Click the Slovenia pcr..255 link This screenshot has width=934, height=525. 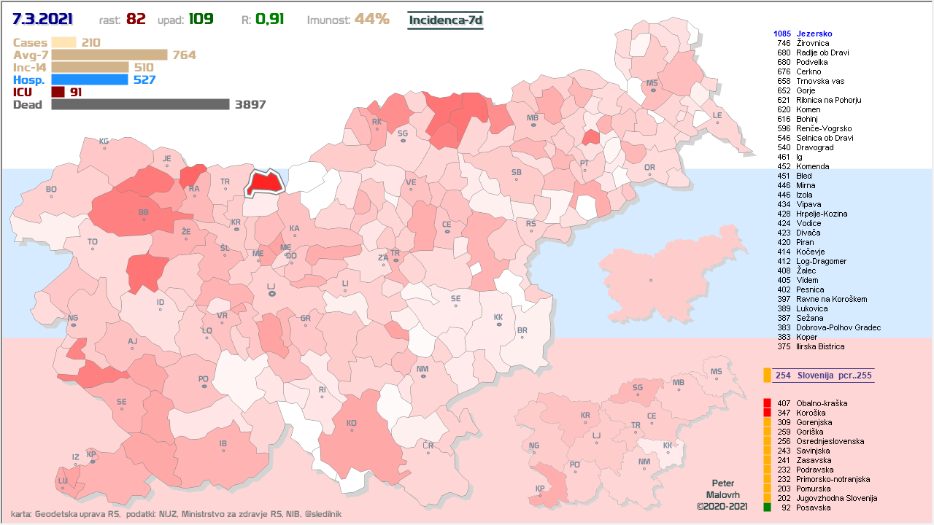(x=825, y=375)
